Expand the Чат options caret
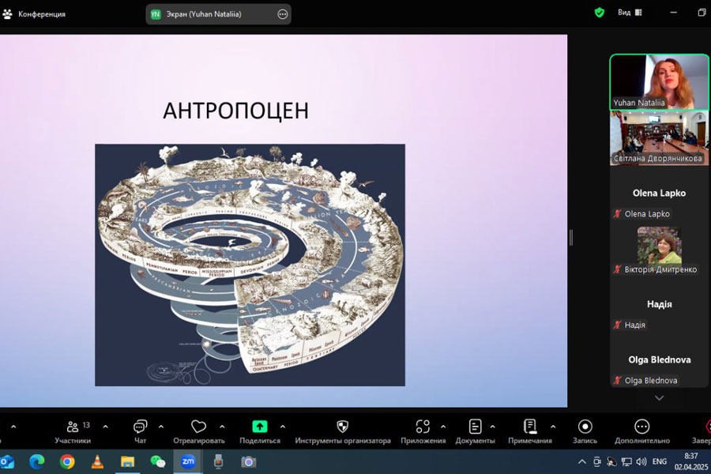This screenshot has height=474, width=711. point(161,427)
